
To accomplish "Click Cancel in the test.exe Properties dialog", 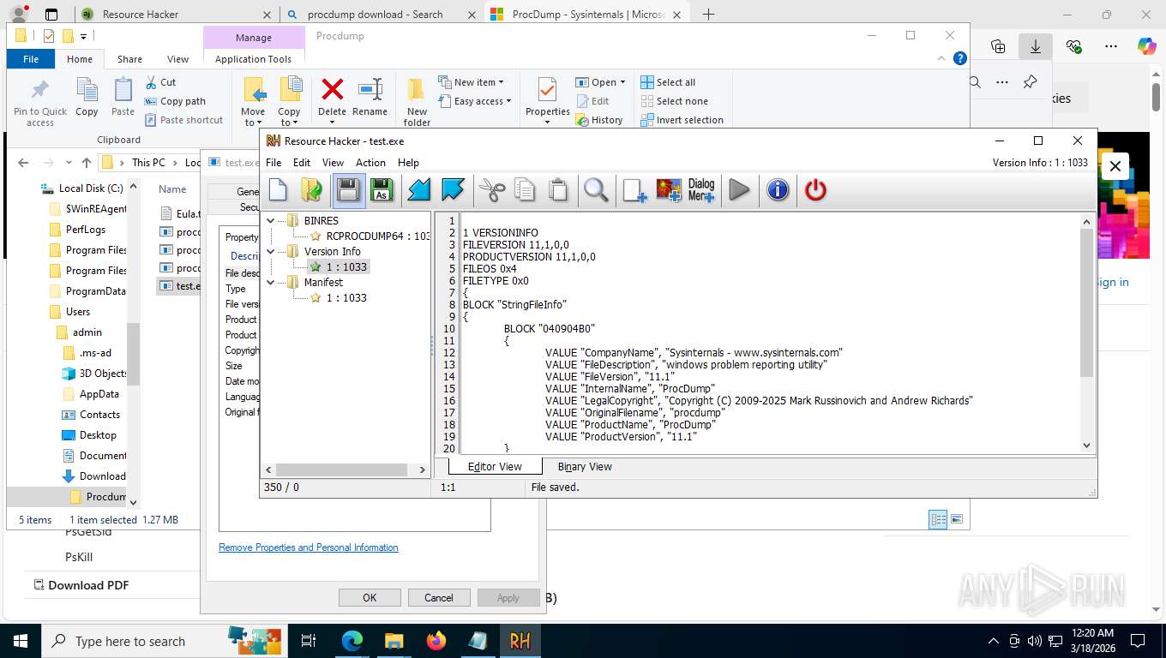I will click(x=438, y=597).
